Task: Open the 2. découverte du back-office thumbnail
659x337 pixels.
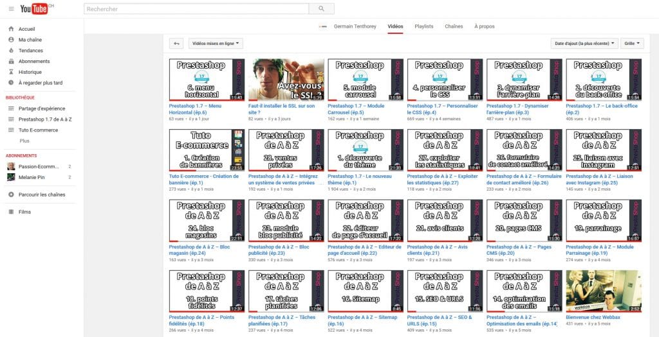Action: coord(604,80)
